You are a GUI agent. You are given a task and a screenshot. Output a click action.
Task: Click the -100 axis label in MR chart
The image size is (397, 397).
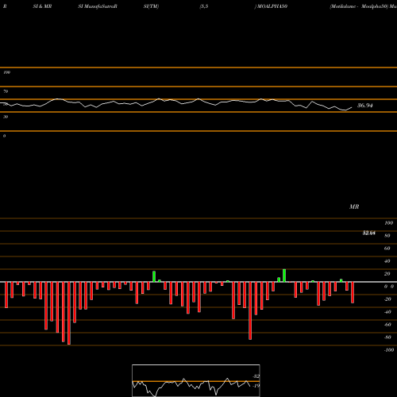pyautogui.click(x=389, y=350)
